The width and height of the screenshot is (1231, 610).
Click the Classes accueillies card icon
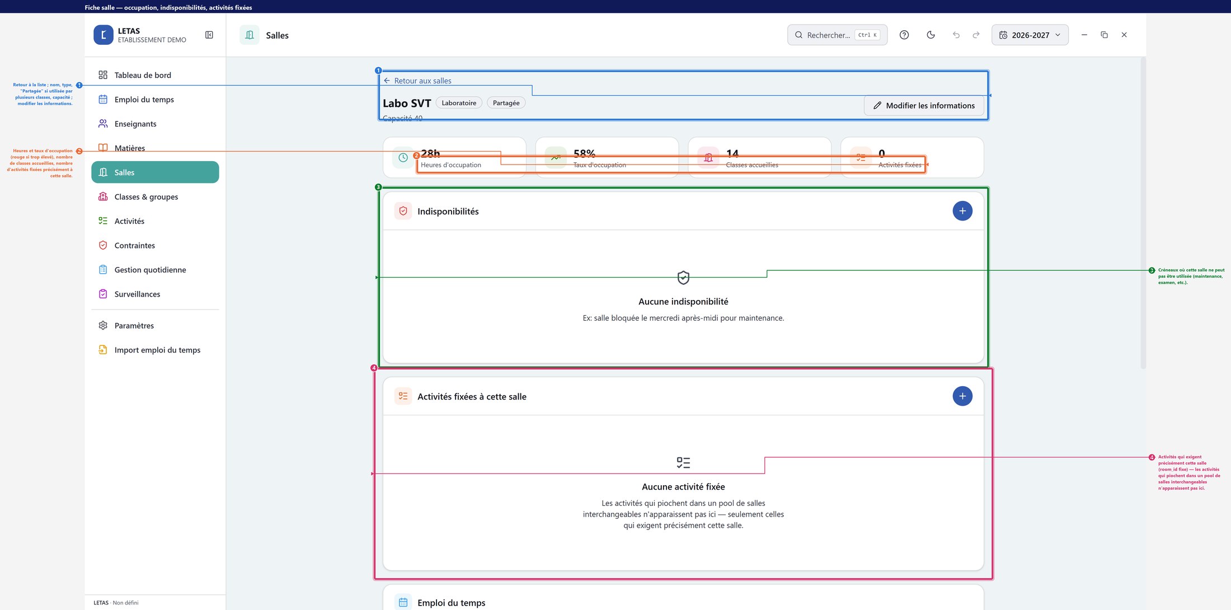(x=708, y=158)
